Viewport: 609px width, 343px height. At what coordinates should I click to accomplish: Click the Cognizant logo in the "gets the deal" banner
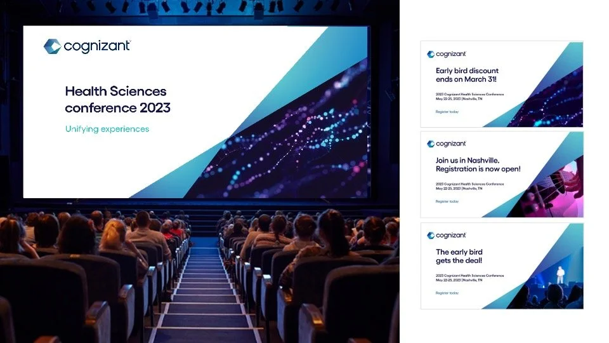(x=446, y=235)
